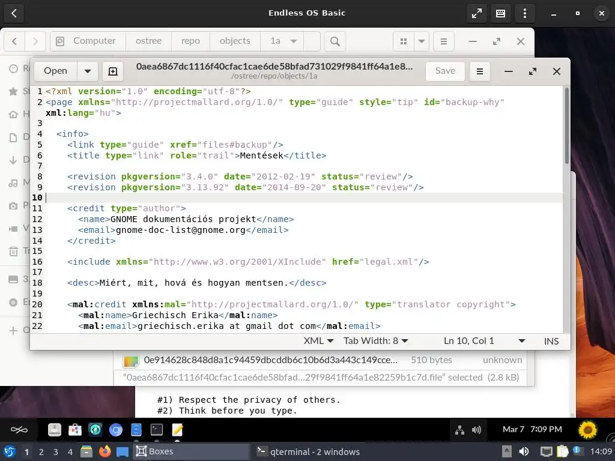Click the Computer path segment

click(x=88, y=41)
